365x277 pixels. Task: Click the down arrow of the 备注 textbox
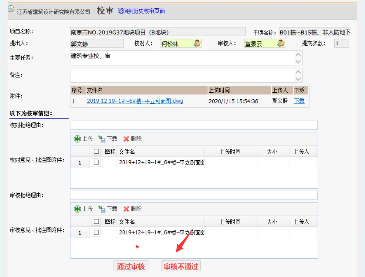pos(298,79)
